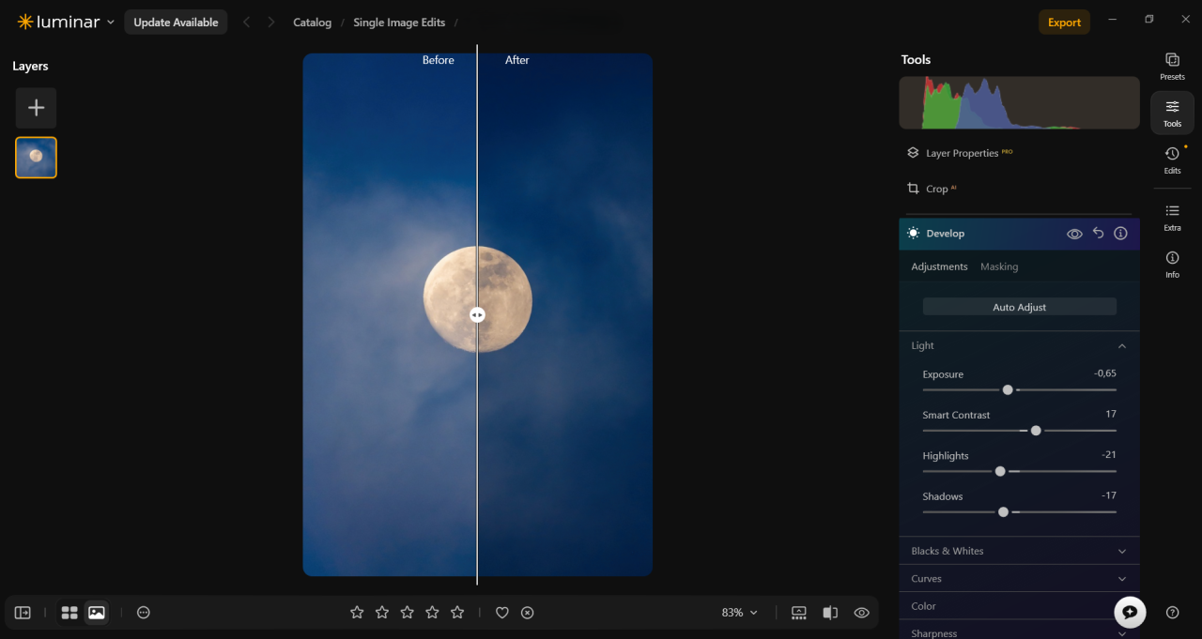Open Single Image Edits breadcrumb

tap(399, 23)
